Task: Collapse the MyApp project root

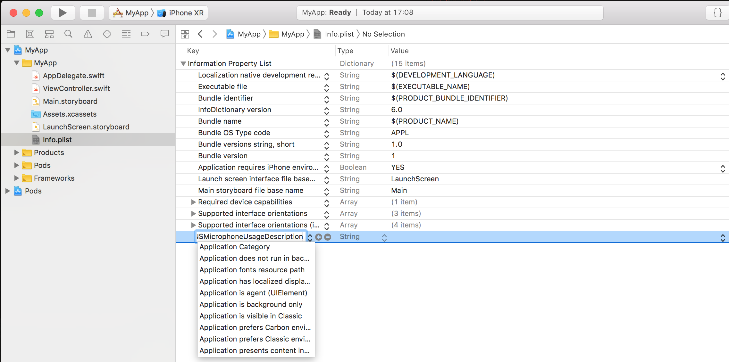Action: pyautogui.click(x=8, y=50)
